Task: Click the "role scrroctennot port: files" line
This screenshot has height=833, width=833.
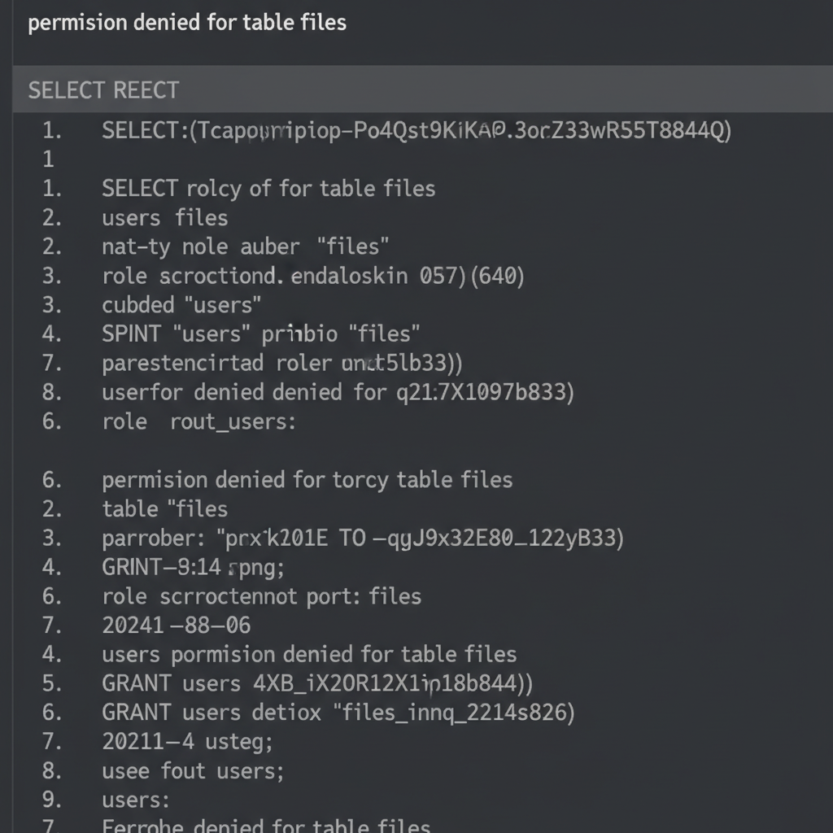Action: 261,596
